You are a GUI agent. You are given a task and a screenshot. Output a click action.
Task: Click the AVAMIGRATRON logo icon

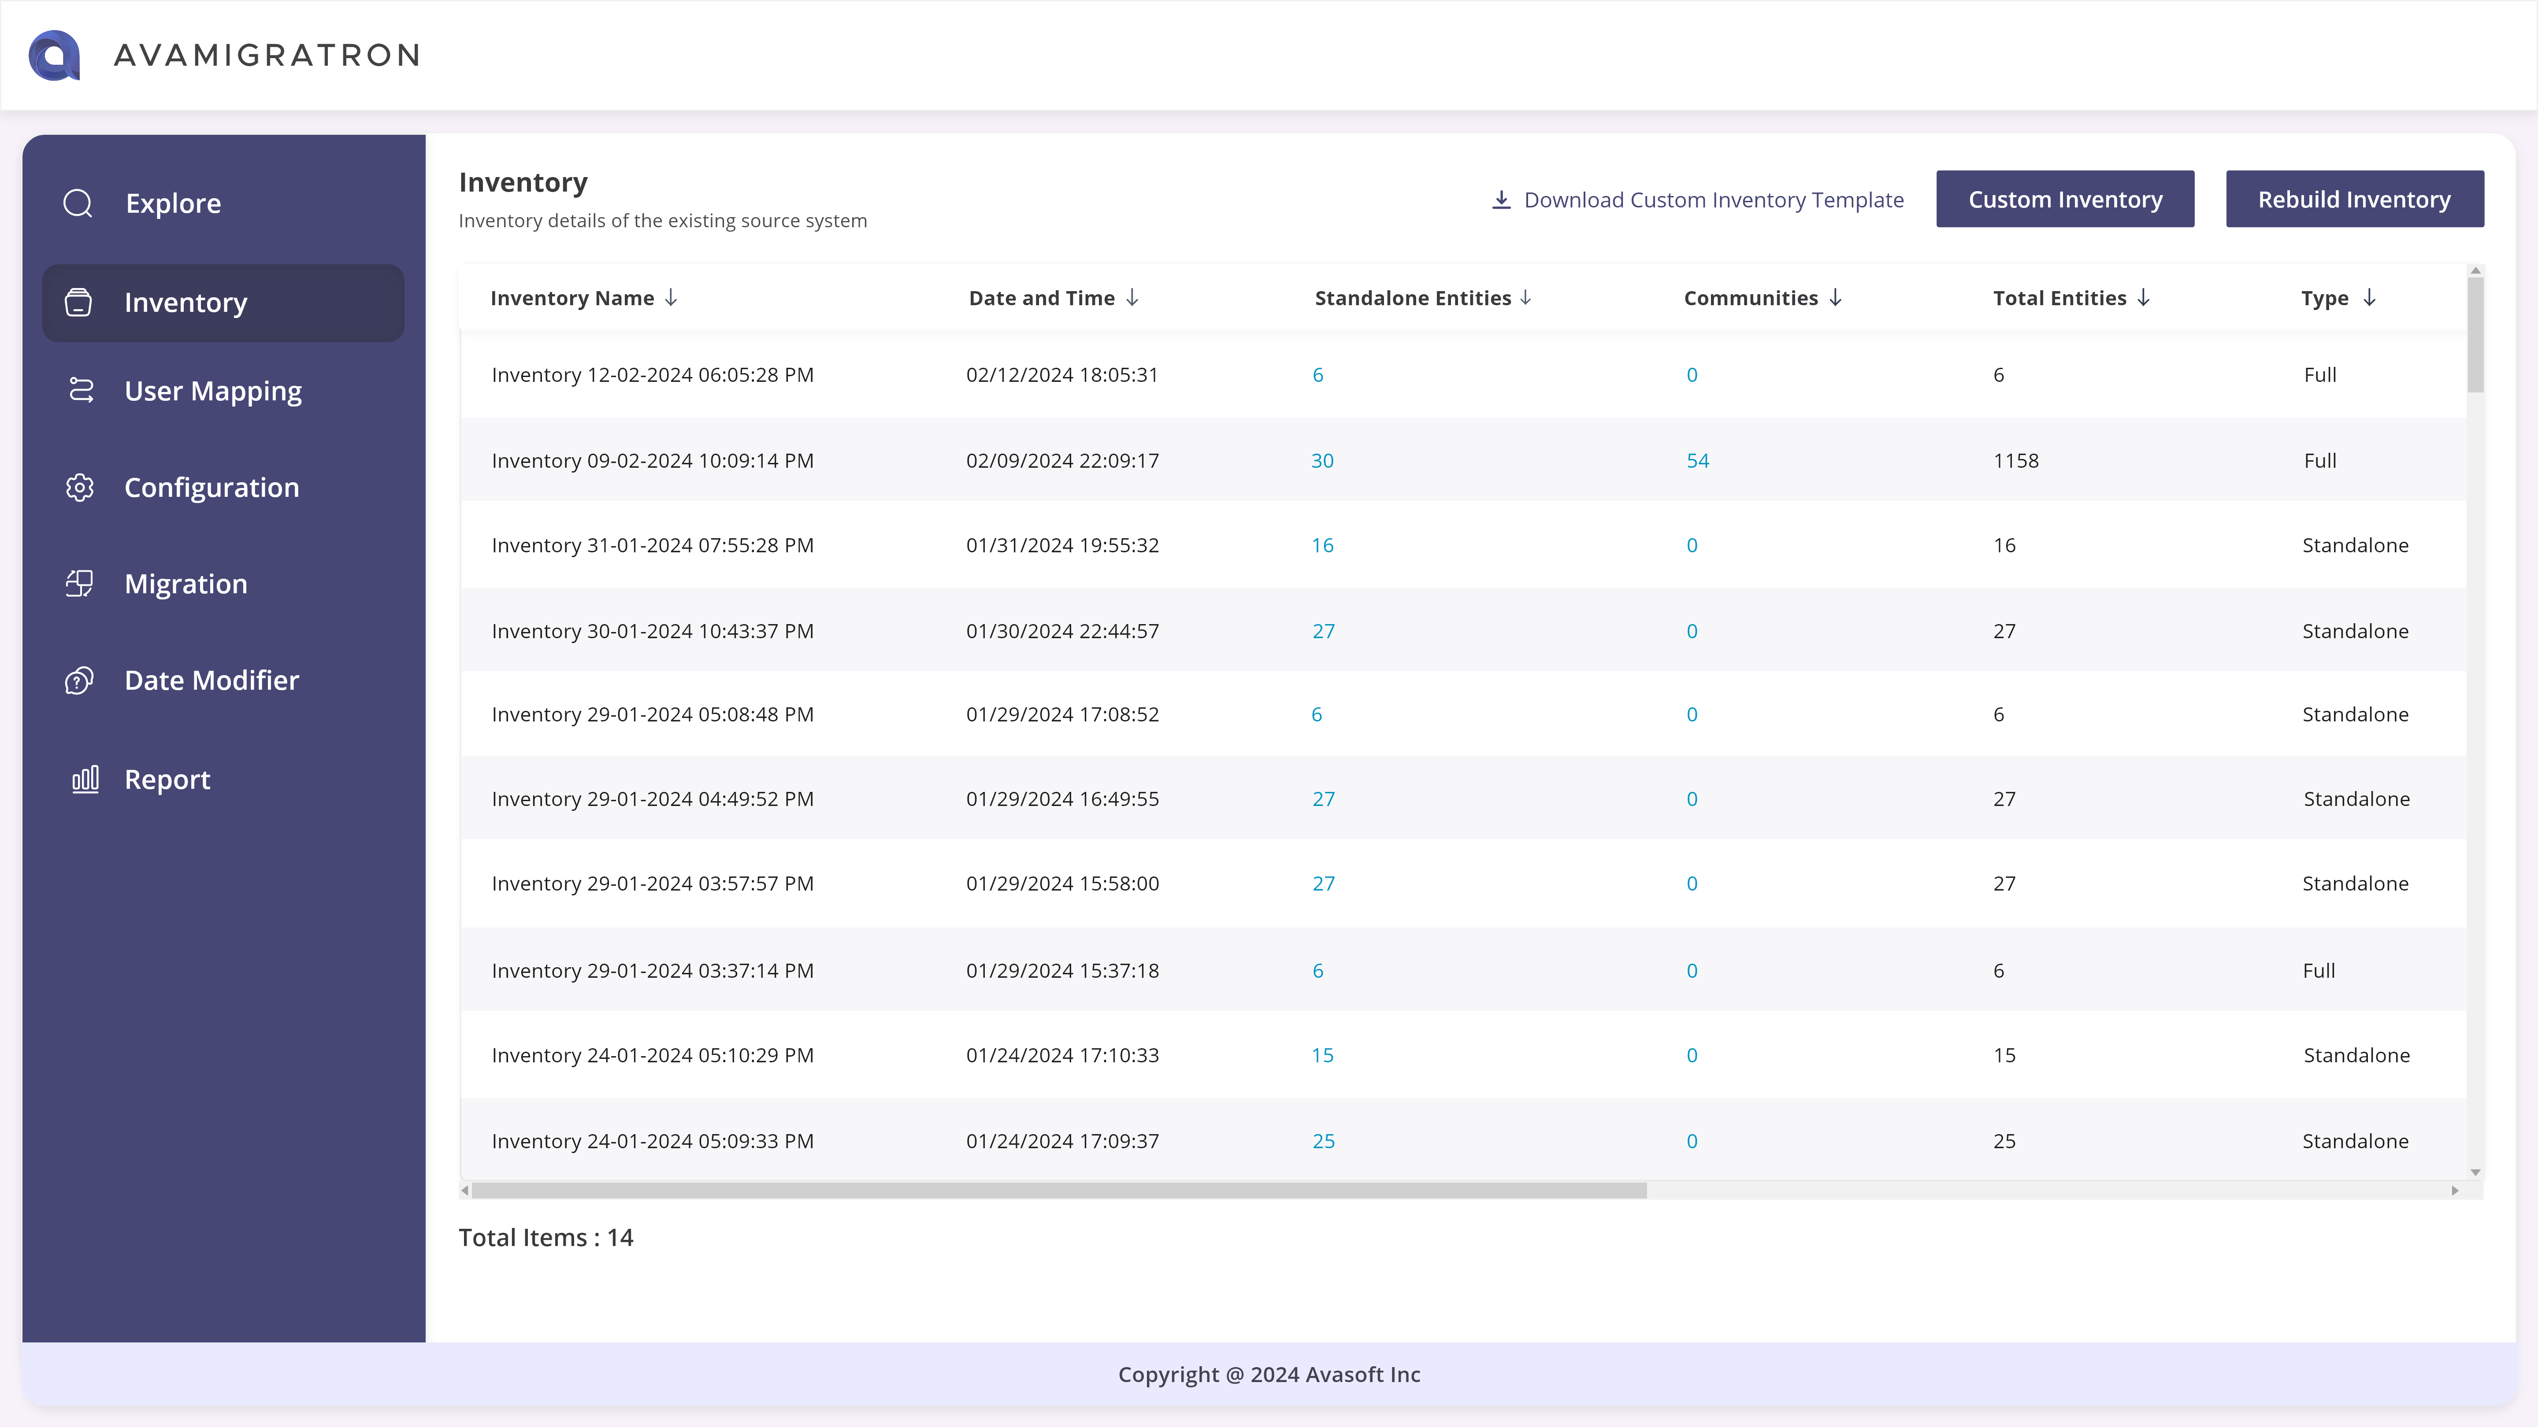coord(54,55)
